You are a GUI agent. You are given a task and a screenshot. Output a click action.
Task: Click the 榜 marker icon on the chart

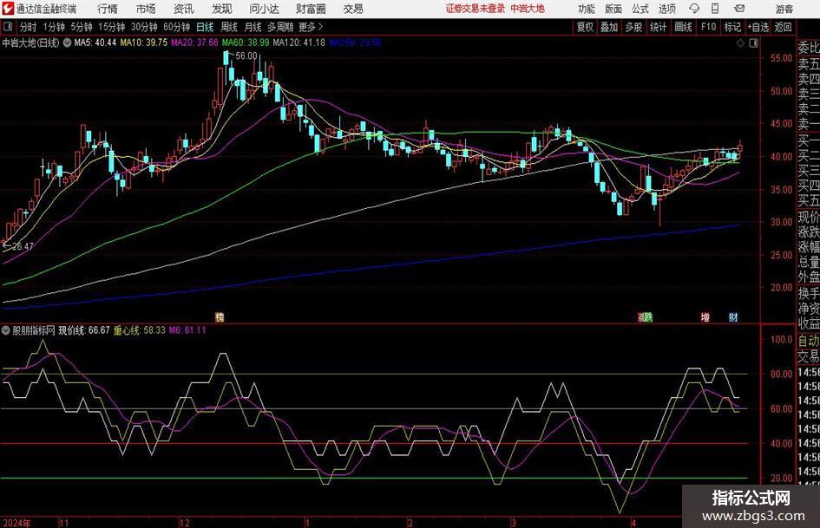pos(220,316)
